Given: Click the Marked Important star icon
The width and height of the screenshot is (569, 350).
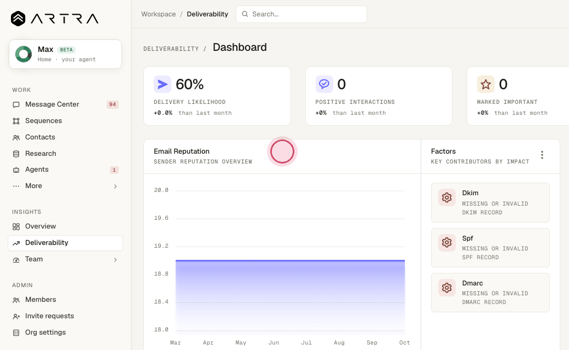Looking at the screenshot, I should pyautogui.click(x=485, y=84).
